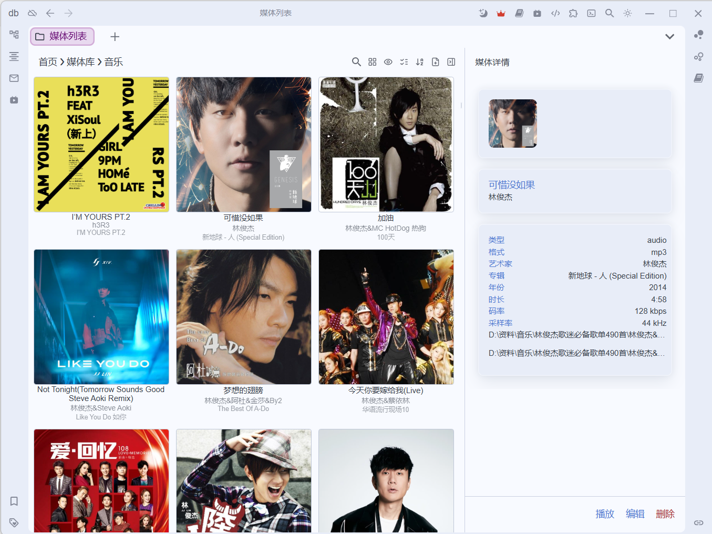Select the 媒体列表 tab
Image resolution: width=712 pixels, height=534 pixels.
tap(62, 36)
